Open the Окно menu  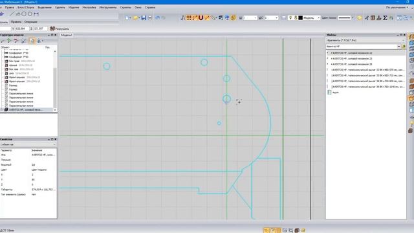point(138,7)
